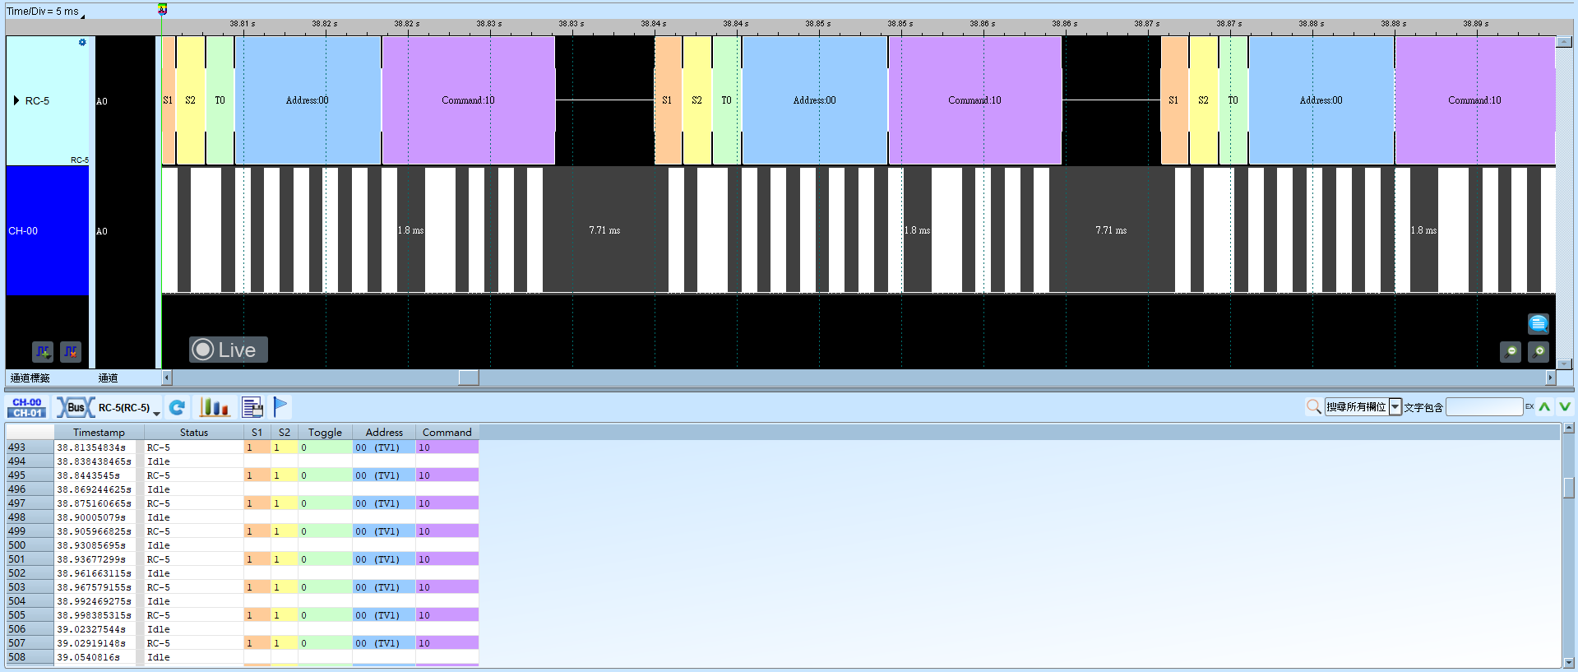Screen dimensions: 1578x672
Task: Click the blue flag marker icon
Action: click(x=280, y=406)
